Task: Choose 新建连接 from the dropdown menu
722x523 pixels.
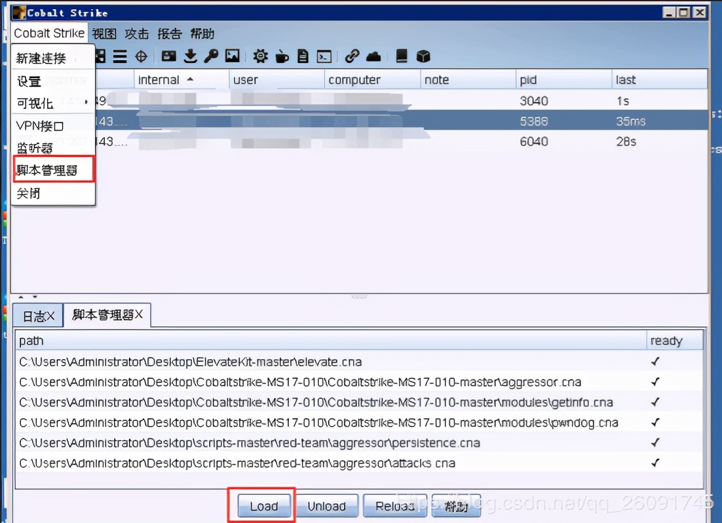Action: click(x=53, y=58)
